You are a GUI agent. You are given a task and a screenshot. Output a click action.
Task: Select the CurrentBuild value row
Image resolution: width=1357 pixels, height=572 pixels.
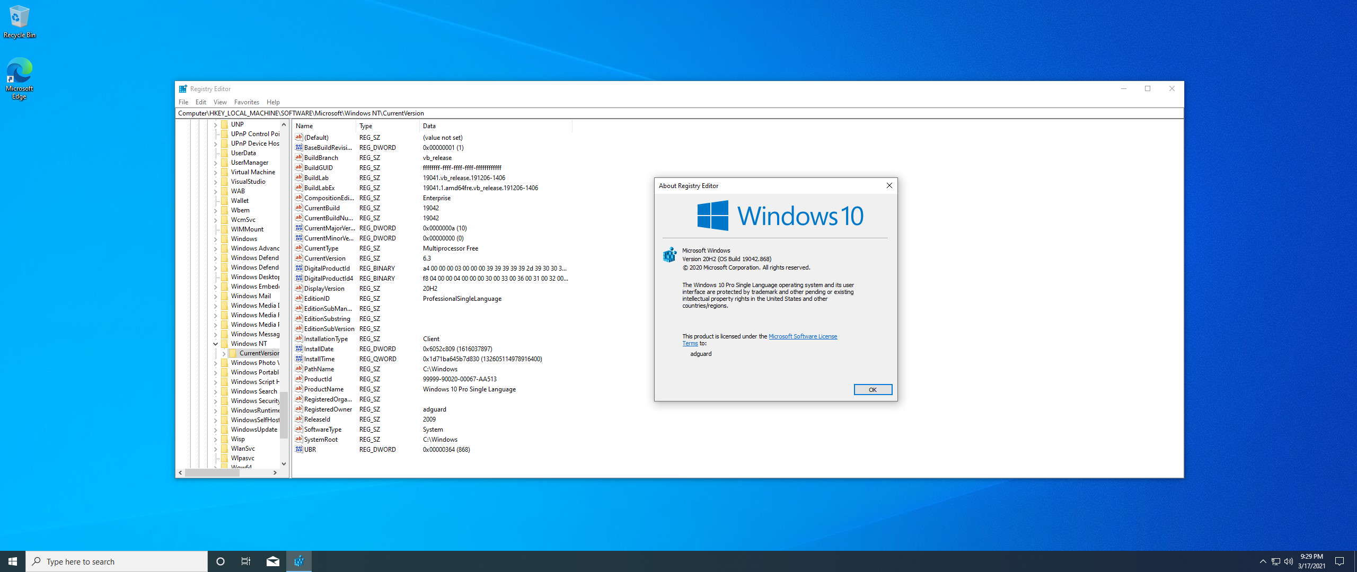433,208
